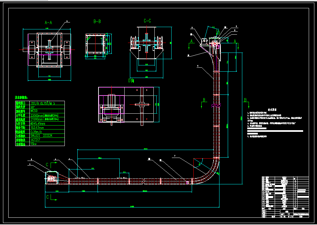Screen dimensions: 317x225
Task: Select the A-A section view title
Action: click(x=48, y=23)
